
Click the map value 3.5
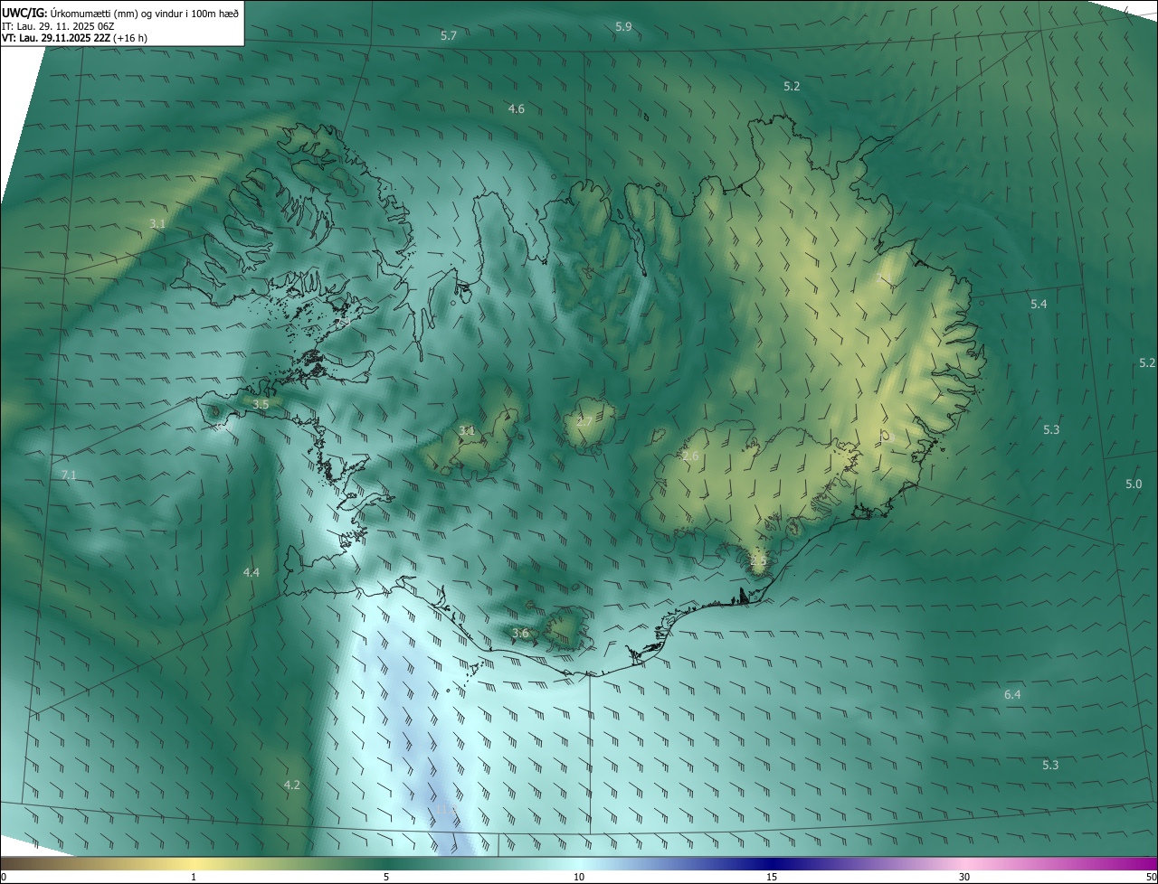(261, 404)
